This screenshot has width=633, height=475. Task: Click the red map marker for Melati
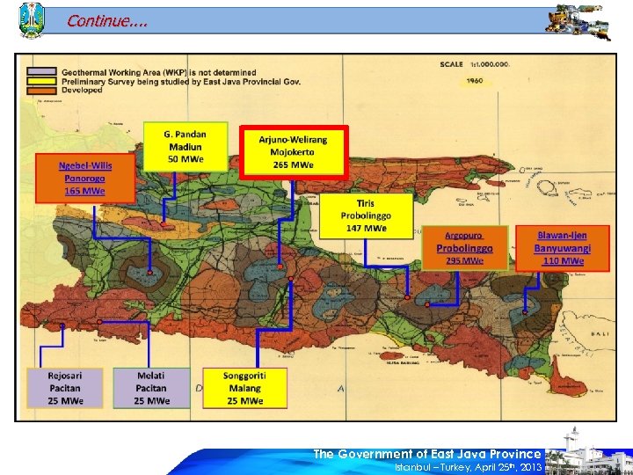coord(99,322)
